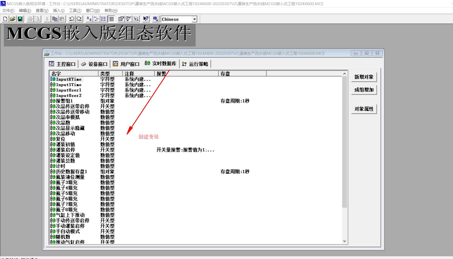Open 对象属性 for the selected variable
This screenshot has height=259, width=453.
pyautogui.click(x=364, y=109)
